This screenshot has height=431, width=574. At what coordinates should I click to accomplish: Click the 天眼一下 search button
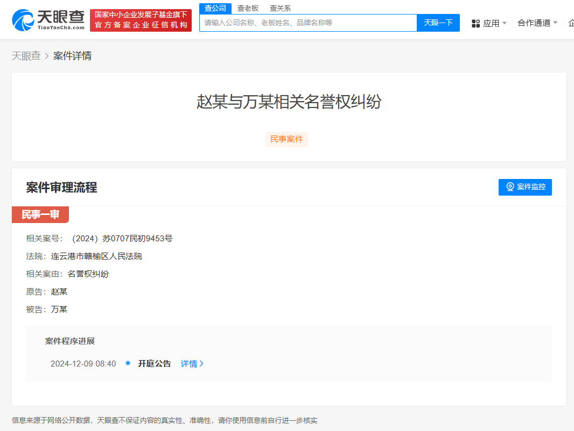tap(438, 23)
